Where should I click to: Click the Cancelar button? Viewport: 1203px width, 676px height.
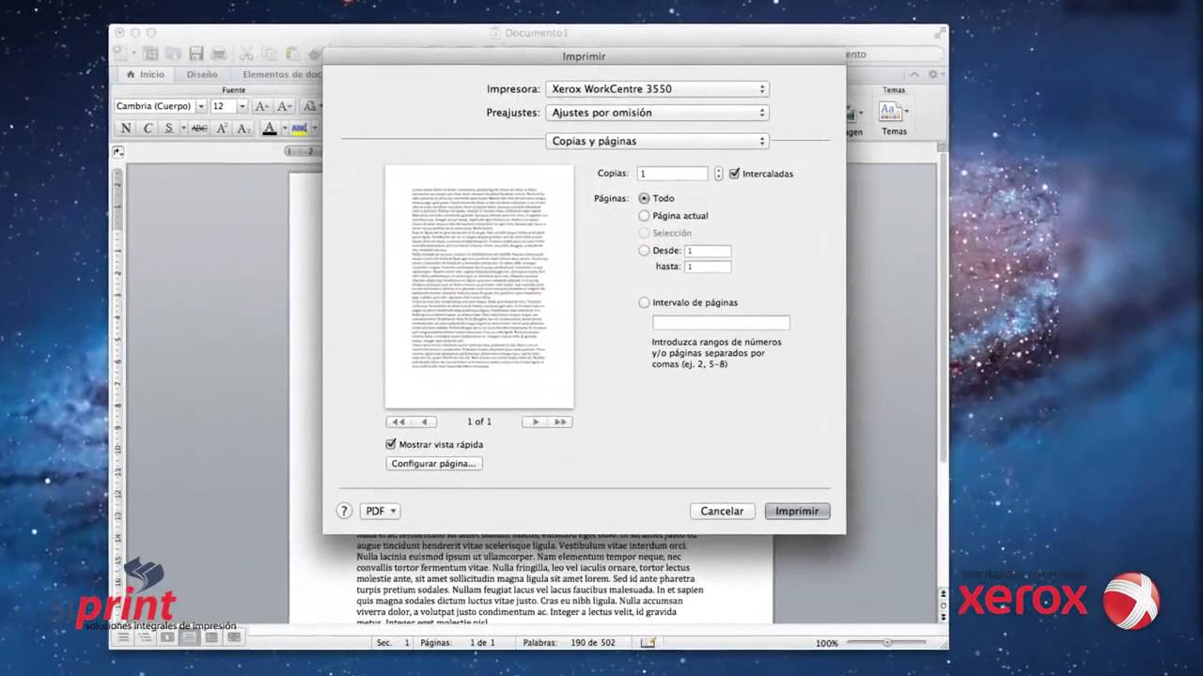pyautogui.click(x=722, y=511)
